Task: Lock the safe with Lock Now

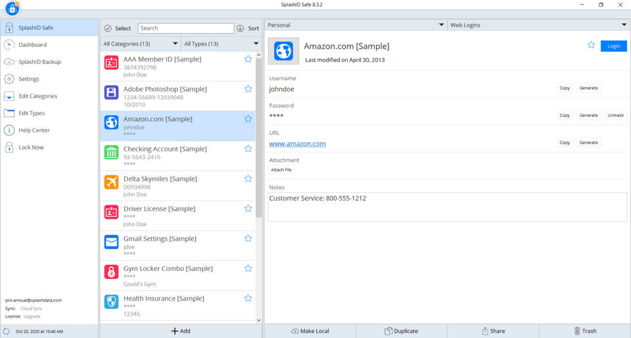Action: coord(49,147)
